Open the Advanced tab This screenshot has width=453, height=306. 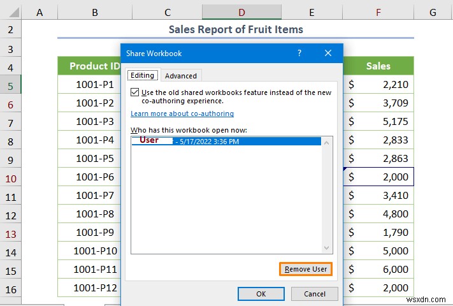pos(181,75)
